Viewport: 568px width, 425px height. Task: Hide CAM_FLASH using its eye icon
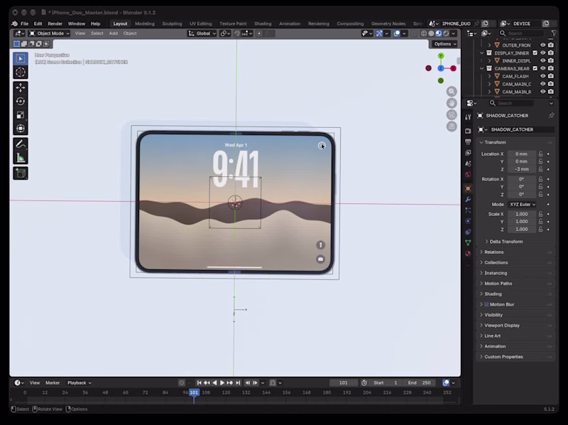(542, 76)
